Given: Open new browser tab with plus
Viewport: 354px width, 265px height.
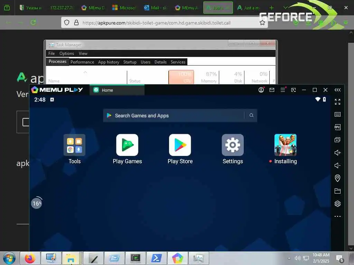Looking at the screenshot, I should [272, 8].
